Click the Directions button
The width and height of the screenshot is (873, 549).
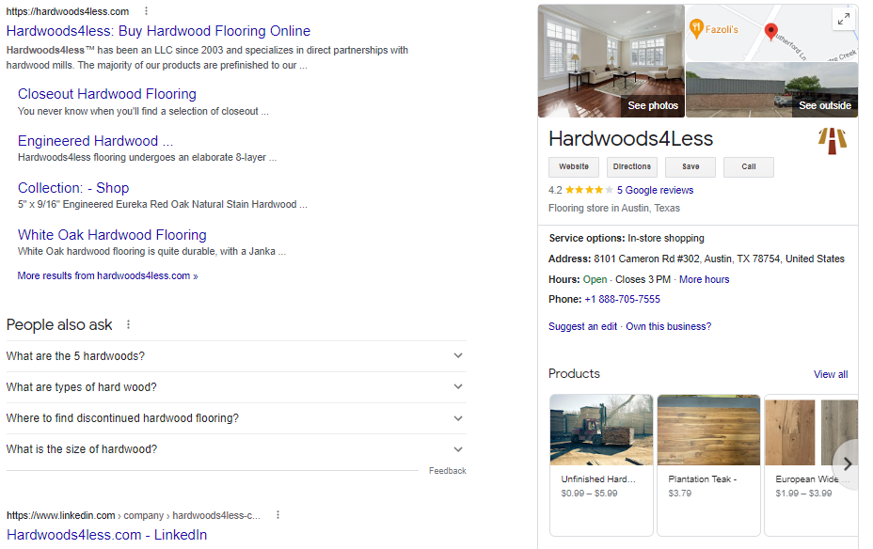tap(632, 167)
